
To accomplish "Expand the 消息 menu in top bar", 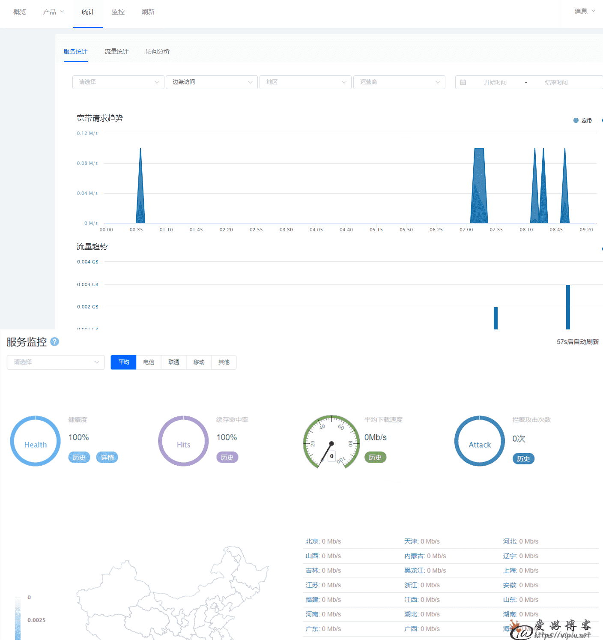I will point(584,12).
